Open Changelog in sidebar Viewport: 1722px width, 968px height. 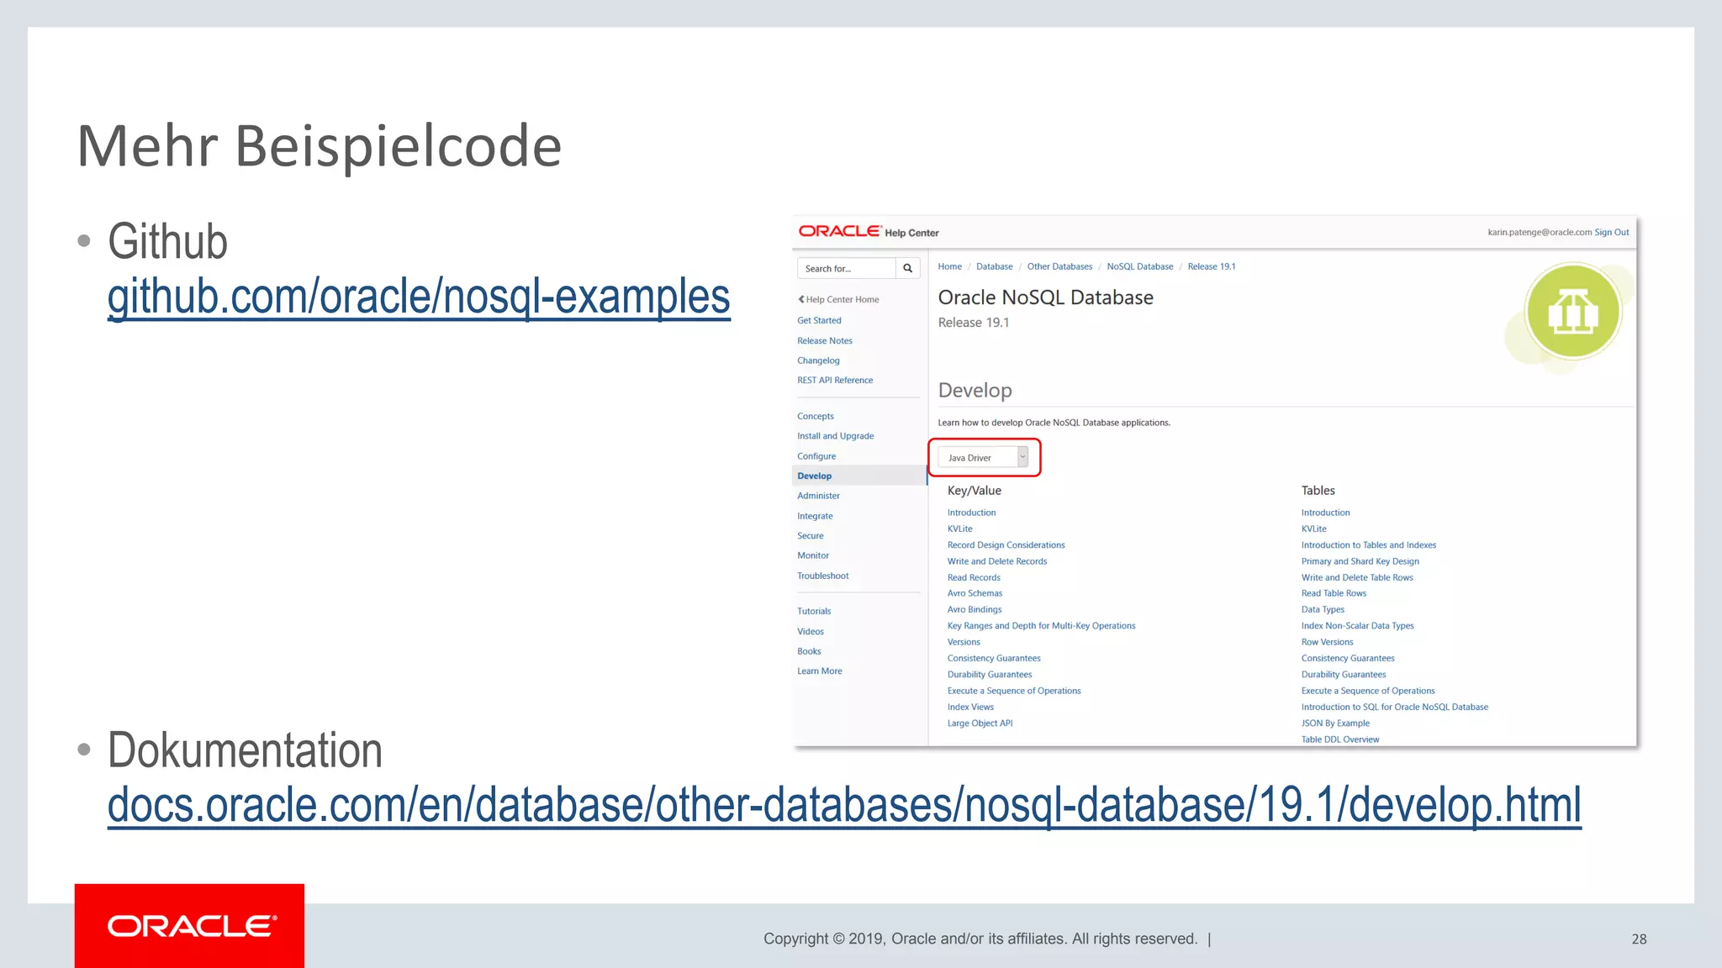(818, 360)
